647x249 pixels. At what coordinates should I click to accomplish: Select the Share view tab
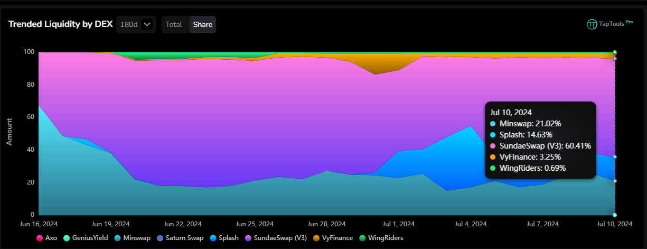point(203,24)
